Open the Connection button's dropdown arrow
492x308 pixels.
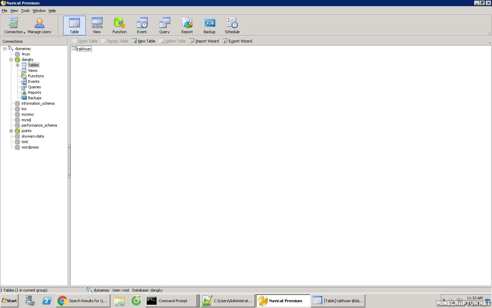tap(25, 33)
